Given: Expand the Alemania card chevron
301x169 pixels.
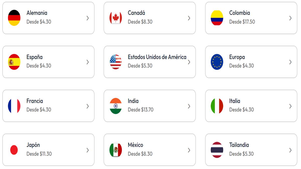Looking at the screenshot, I should tap(88, 18).
